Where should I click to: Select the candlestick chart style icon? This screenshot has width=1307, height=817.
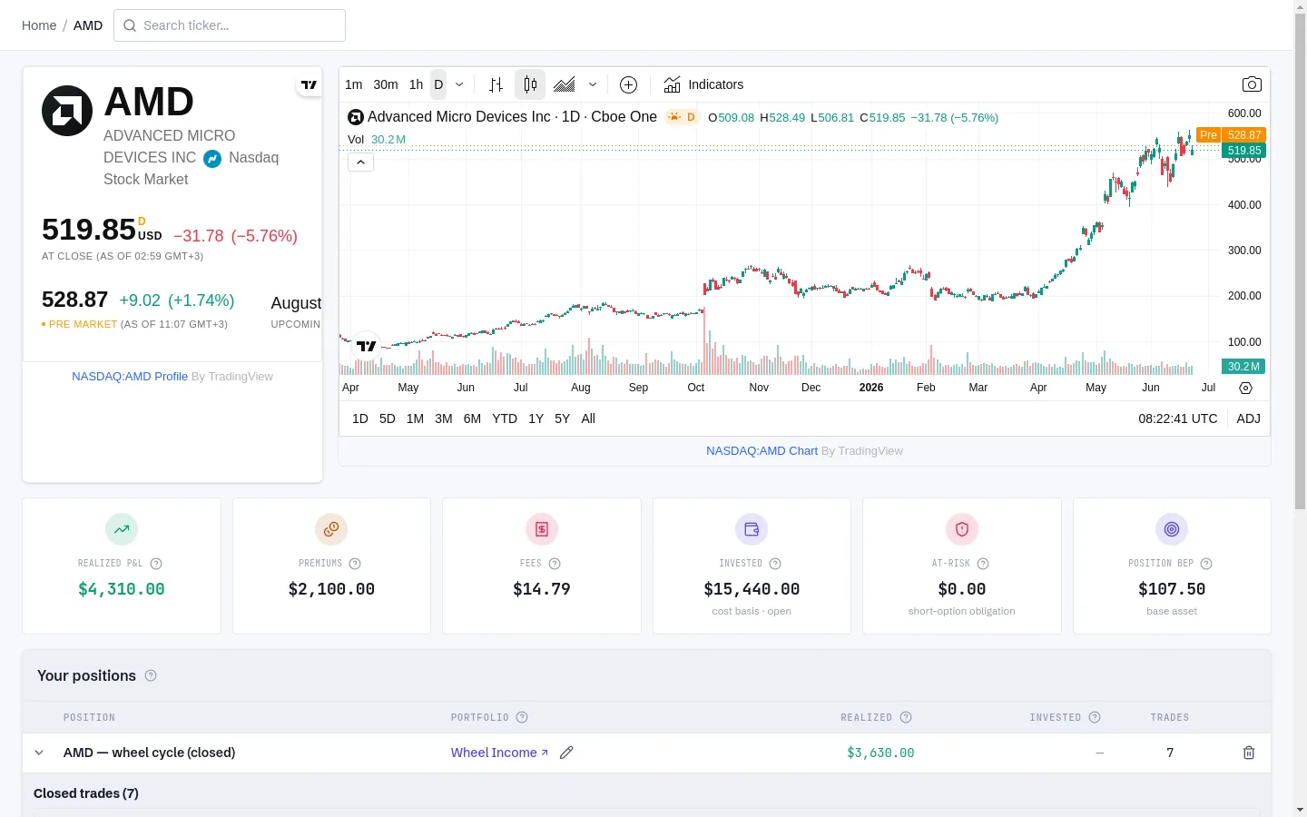pyautogui.click(x=530, y=84)
